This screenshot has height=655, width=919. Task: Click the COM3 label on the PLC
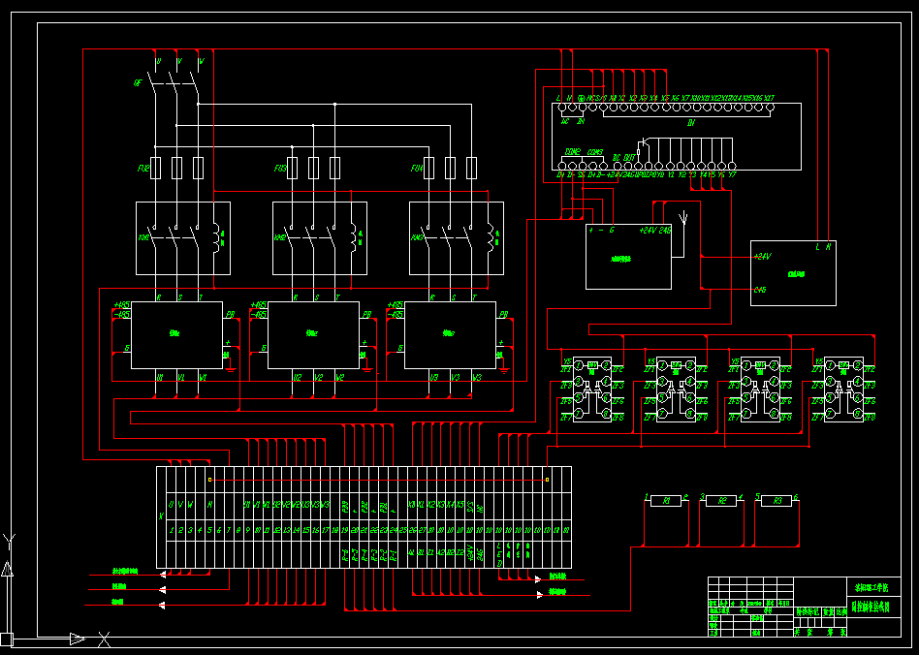pos(595,152)
